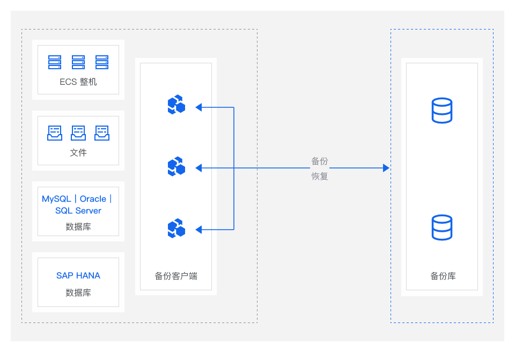Click the '备份库' label
The image size is (515, 352).
[x=443, y=276]
